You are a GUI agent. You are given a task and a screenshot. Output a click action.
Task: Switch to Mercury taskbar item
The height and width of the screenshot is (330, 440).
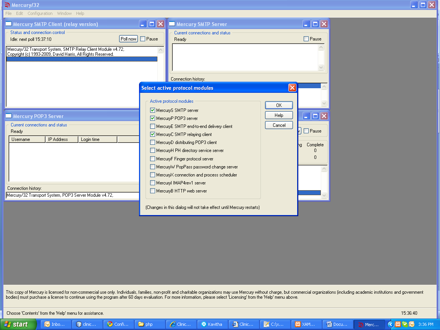coord(369,324)
